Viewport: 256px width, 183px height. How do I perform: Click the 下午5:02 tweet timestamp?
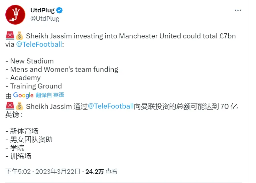(18, 172)
